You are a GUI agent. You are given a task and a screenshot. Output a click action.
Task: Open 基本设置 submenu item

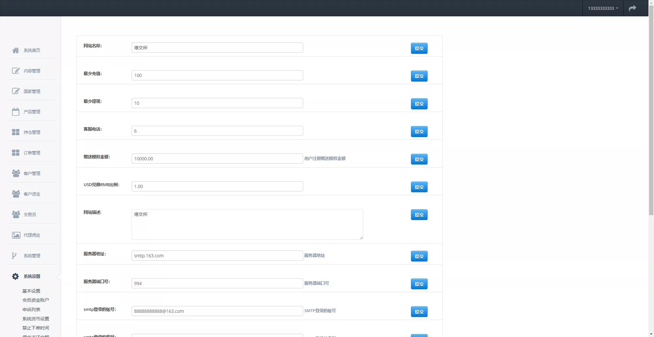tap(31, 291)
